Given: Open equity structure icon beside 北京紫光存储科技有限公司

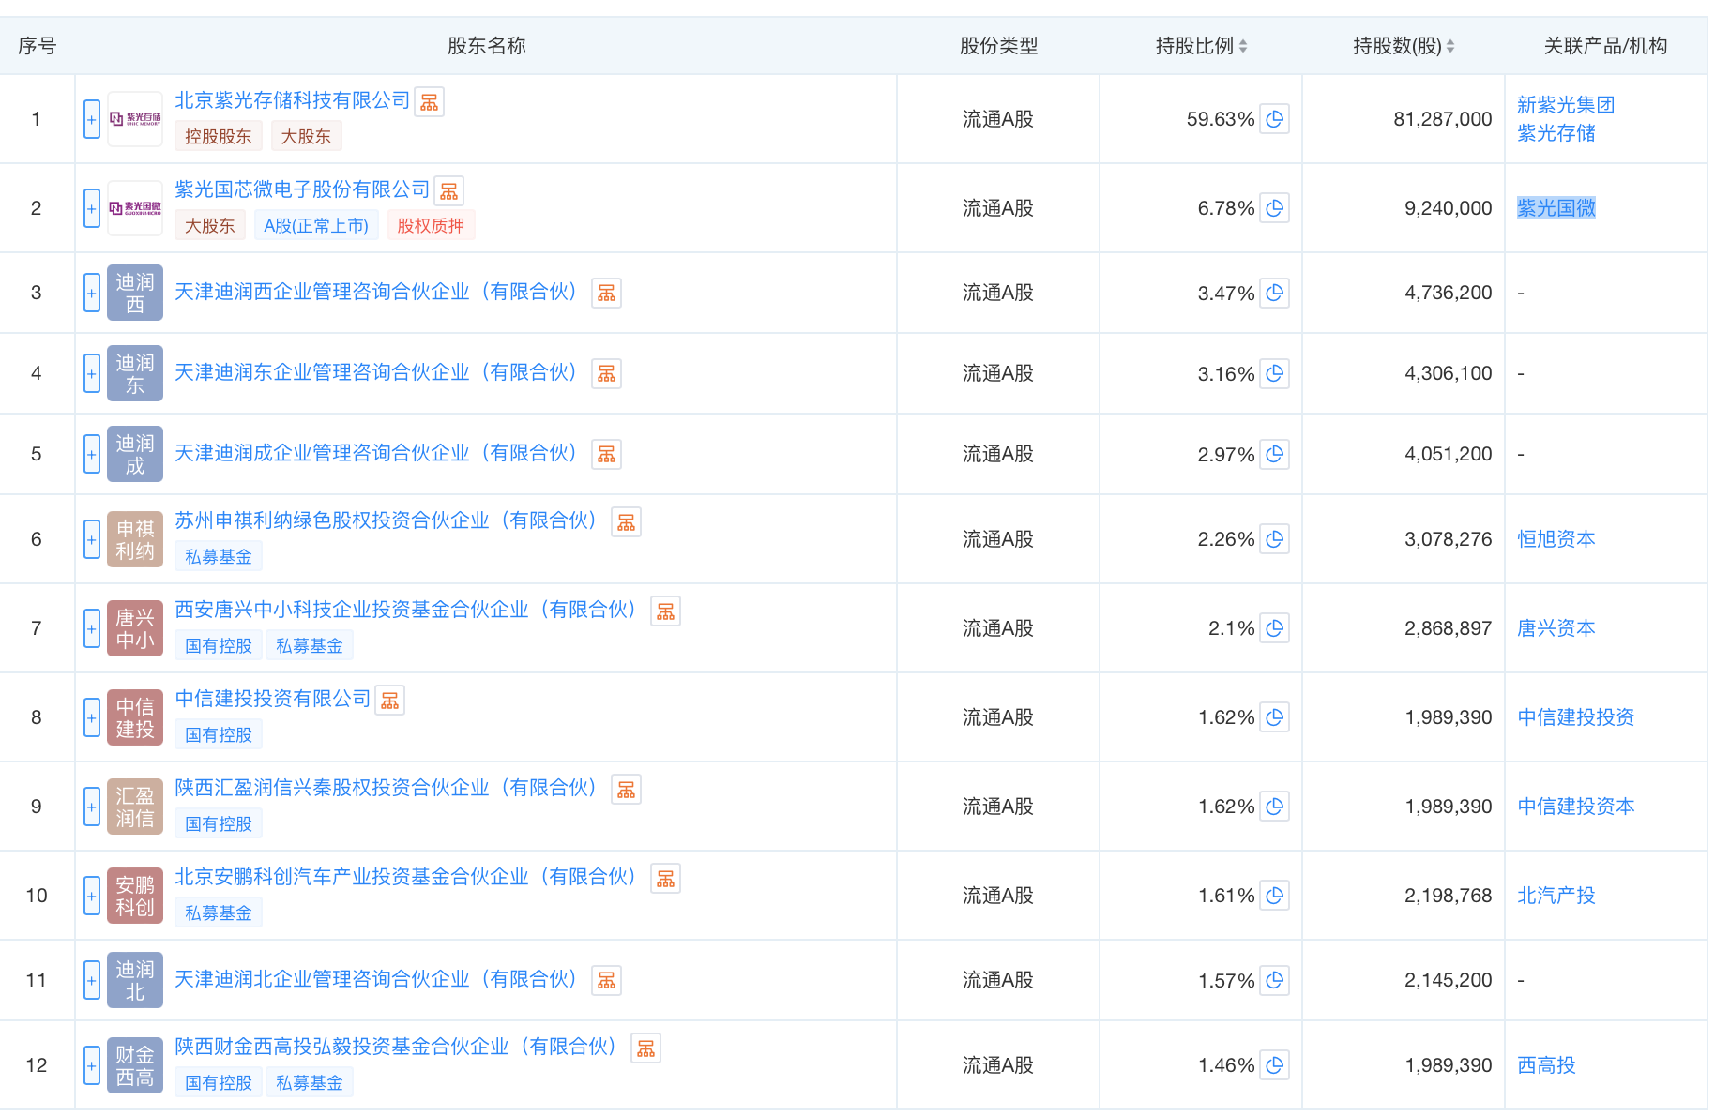Looking at the screenshot, I should click(429, 102).
